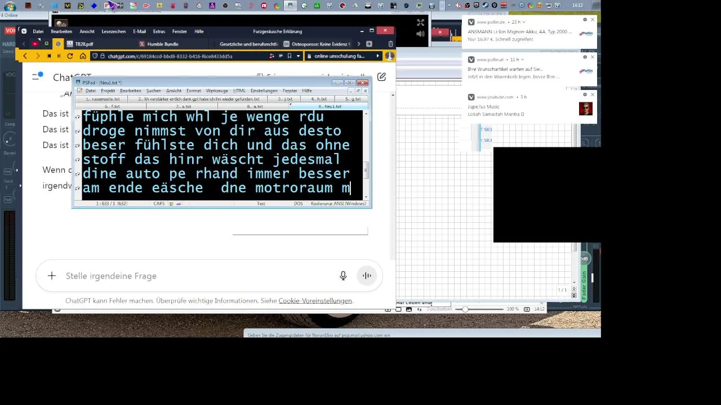The image size is (721, 405).
Task: Expand pollin.de notification chevron
Action: pyautogui.click(x=524, y=22)
